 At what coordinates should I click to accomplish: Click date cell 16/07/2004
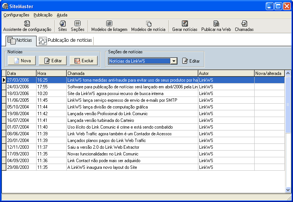(x=21, y=120)
